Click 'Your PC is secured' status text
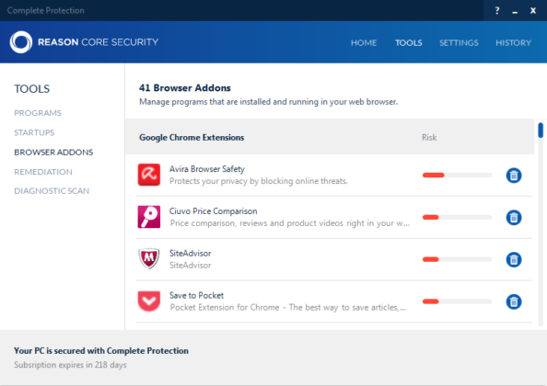This screenshot has width=547, height=386. [101, 350]
